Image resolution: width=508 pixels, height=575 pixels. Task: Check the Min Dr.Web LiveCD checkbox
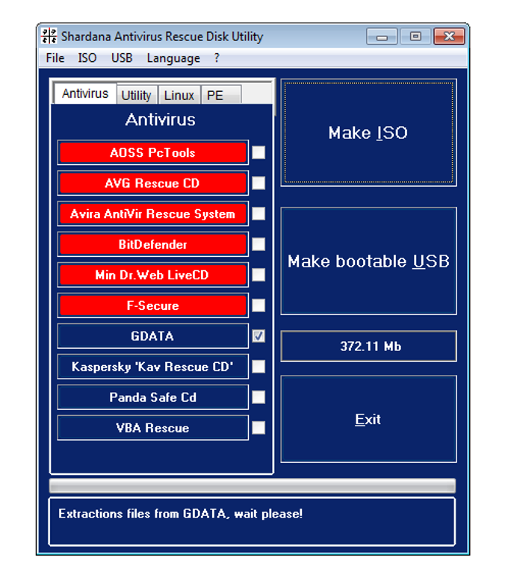[258, 275]
